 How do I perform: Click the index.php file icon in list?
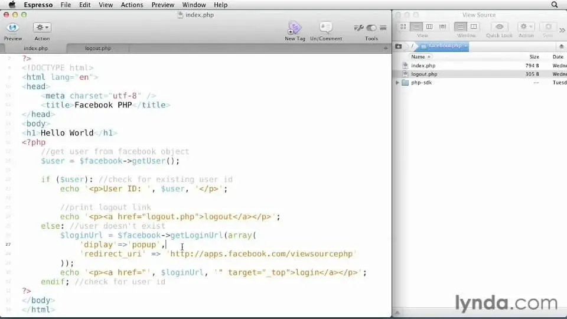[405, 66]
